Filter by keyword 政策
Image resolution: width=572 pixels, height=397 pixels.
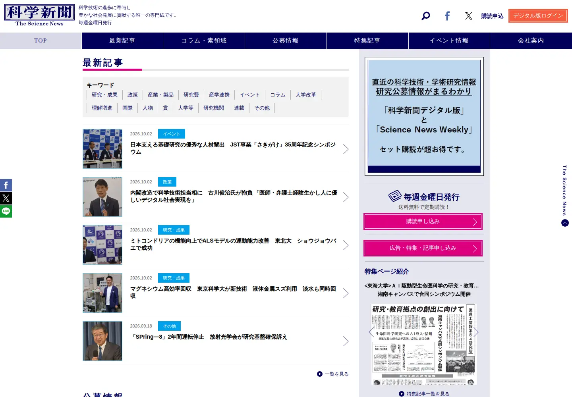tap(133, 95)
